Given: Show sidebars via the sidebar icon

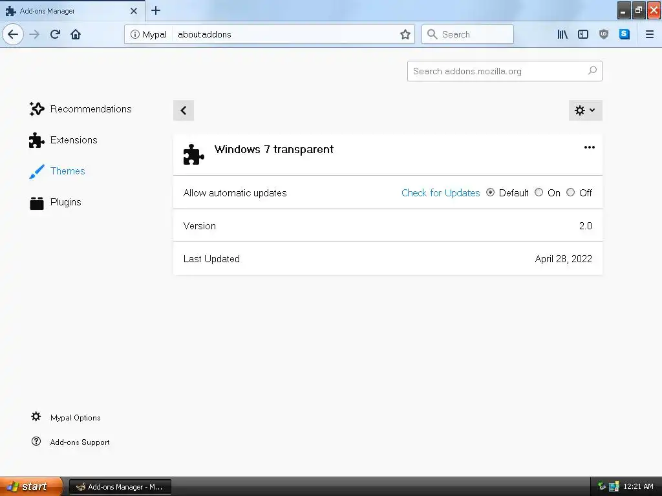Looking at the screenshot, I should click(x=583, y=34).
